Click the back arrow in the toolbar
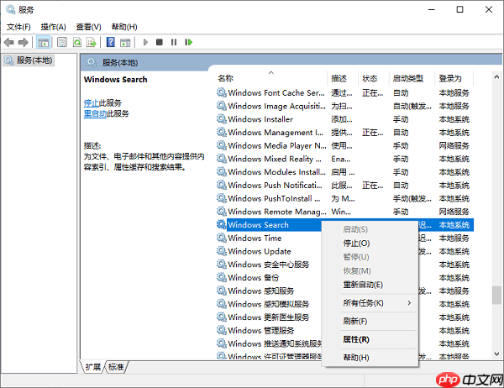504x388 pixels. point(9,42)
